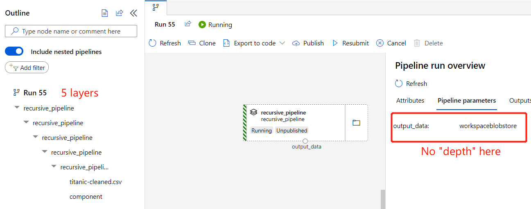Click the layers icon on recursive_pipeline node
Screen dimensions: 531x209
point(254,112)
